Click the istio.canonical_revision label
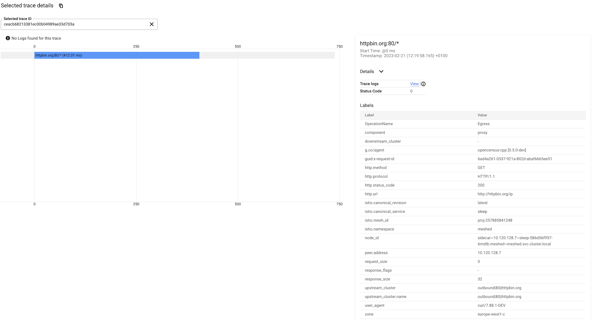Screen dimensions: 592x320 tap(385, 203)
